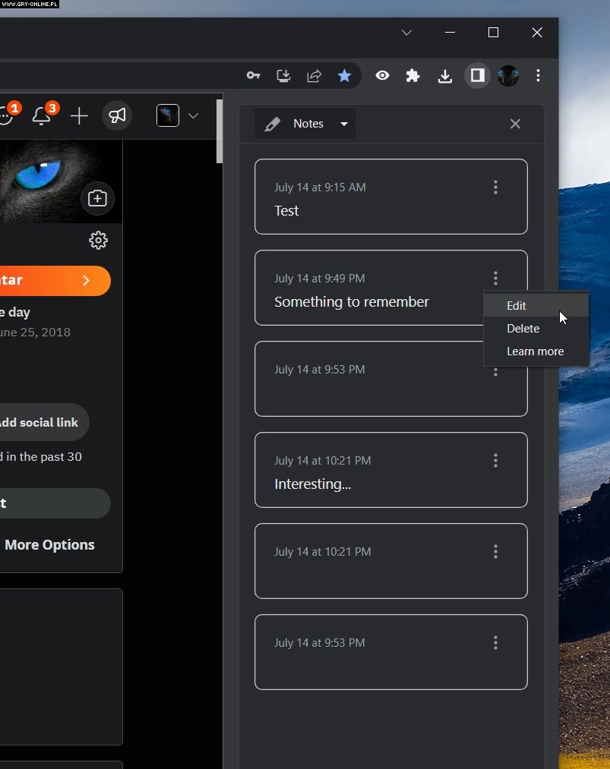The image size is (610, 769).
Task: Upload banner image via camera-plus icon
Action: pos(97,198)
